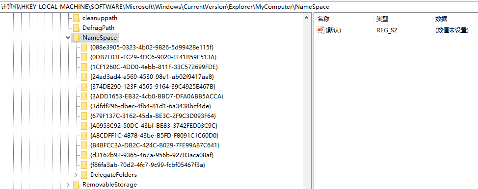Viewport: 478px width, 189px height.
Task: Click folder icon of DelegateFolders key
Action: [x=84, y=175]
